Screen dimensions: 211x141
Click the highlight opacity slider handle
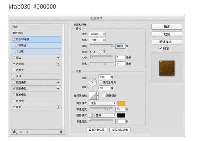(107, 109)
